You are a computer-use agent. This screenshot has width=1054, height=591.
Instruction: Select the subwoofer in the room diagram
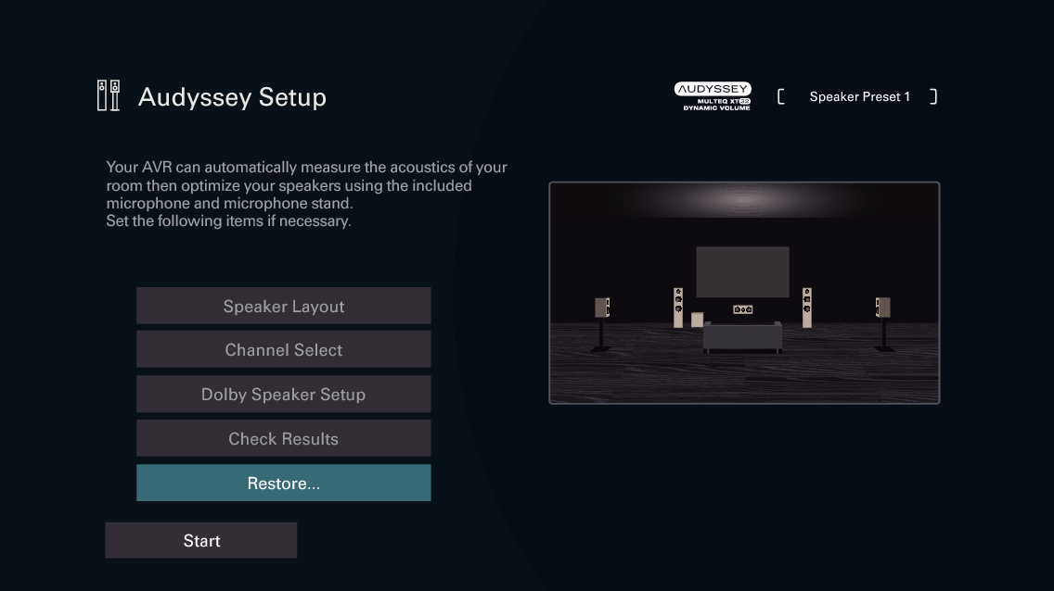(697, 320)
